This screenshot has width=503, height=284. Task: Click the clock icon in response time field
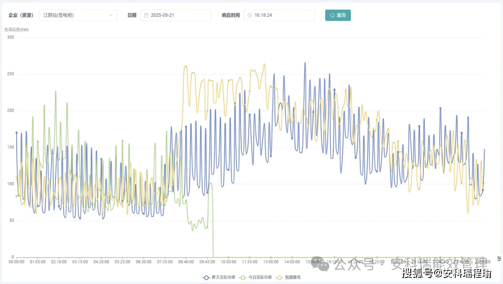[250, 15]
